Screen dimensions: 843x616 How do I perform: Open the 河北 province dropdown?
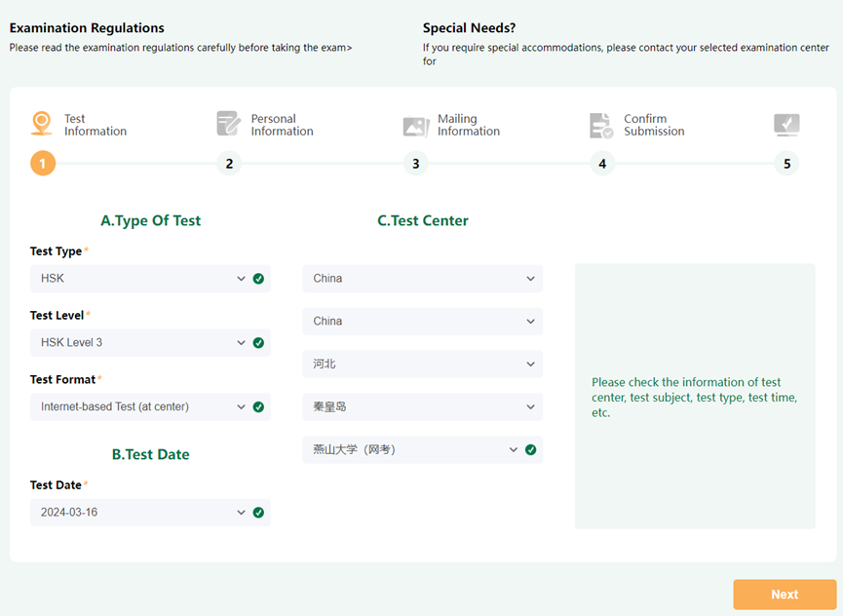(x=422, y=365)
